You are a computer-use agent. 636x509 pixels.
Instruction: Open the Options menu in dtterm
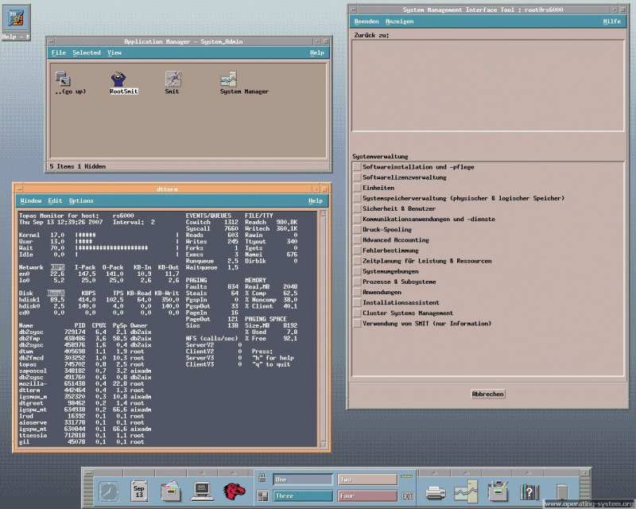[79, 200]
